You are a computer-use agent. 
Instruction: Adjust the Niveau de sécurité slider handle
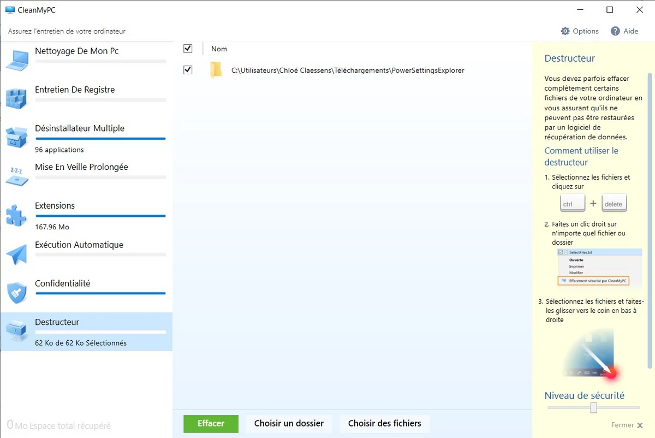point(593,407)
